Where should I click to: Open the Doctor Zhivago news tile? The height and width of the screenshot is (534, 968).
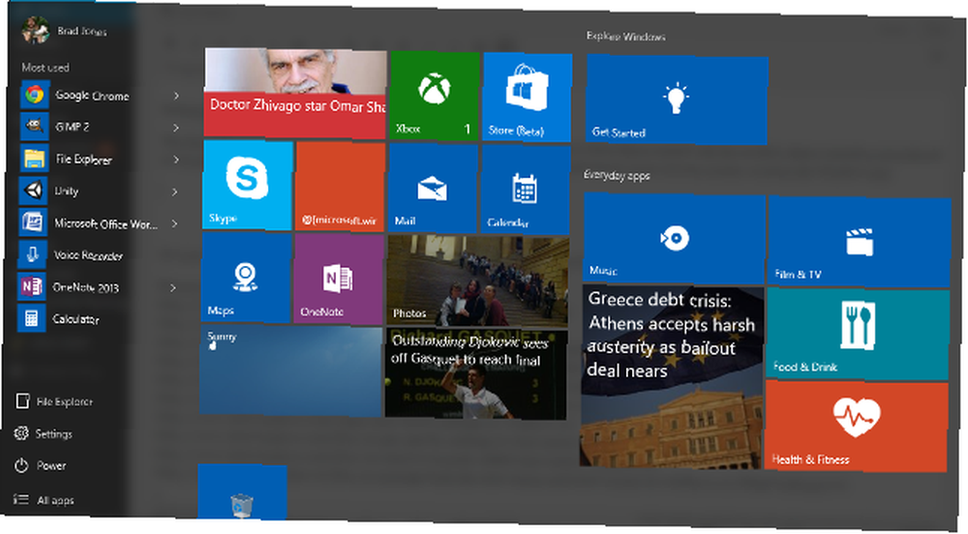pos(295,93)
